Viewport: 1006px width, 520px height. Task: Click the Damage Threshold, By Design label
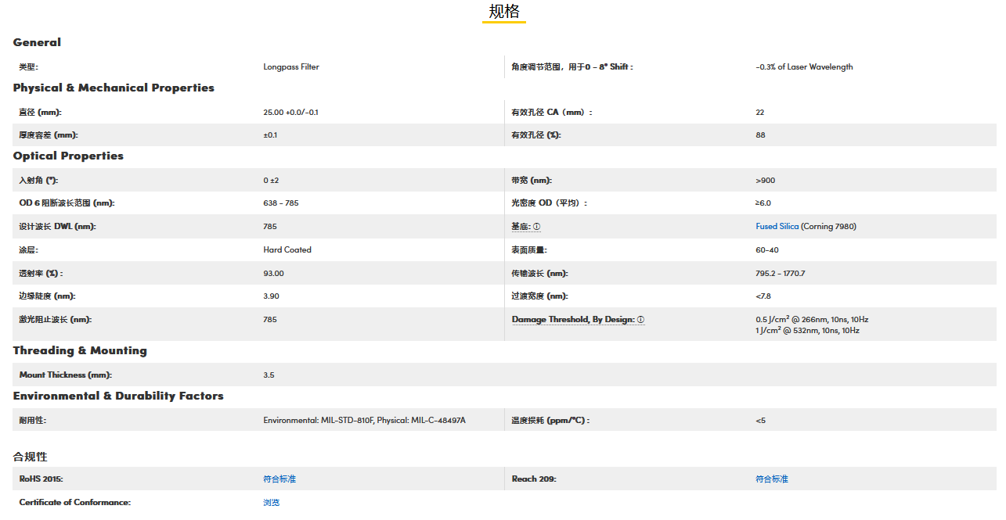(572, 320)
